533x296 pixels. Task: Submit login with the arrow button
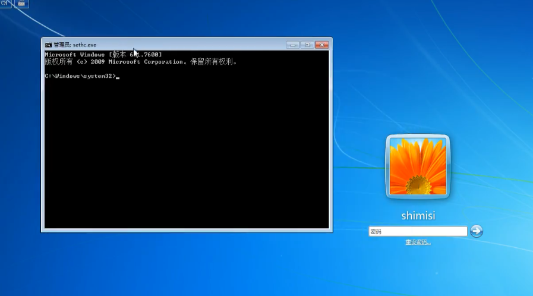(x=476, y=231)
